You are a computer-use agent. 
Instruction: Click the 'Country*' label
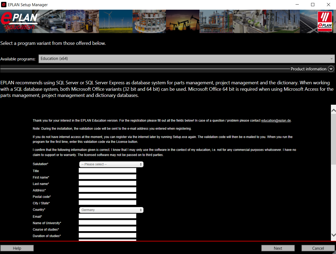pos(39,209)
